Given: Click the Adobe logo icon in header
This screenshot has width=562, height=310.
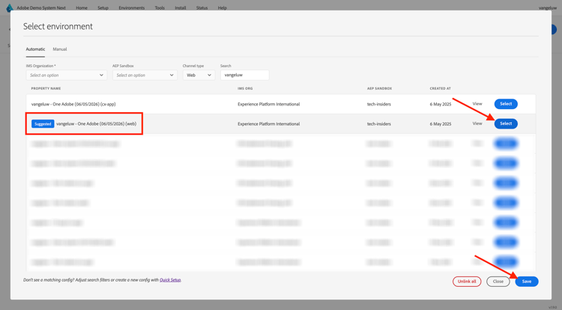Looking at the screenshot, I should 10,7.
